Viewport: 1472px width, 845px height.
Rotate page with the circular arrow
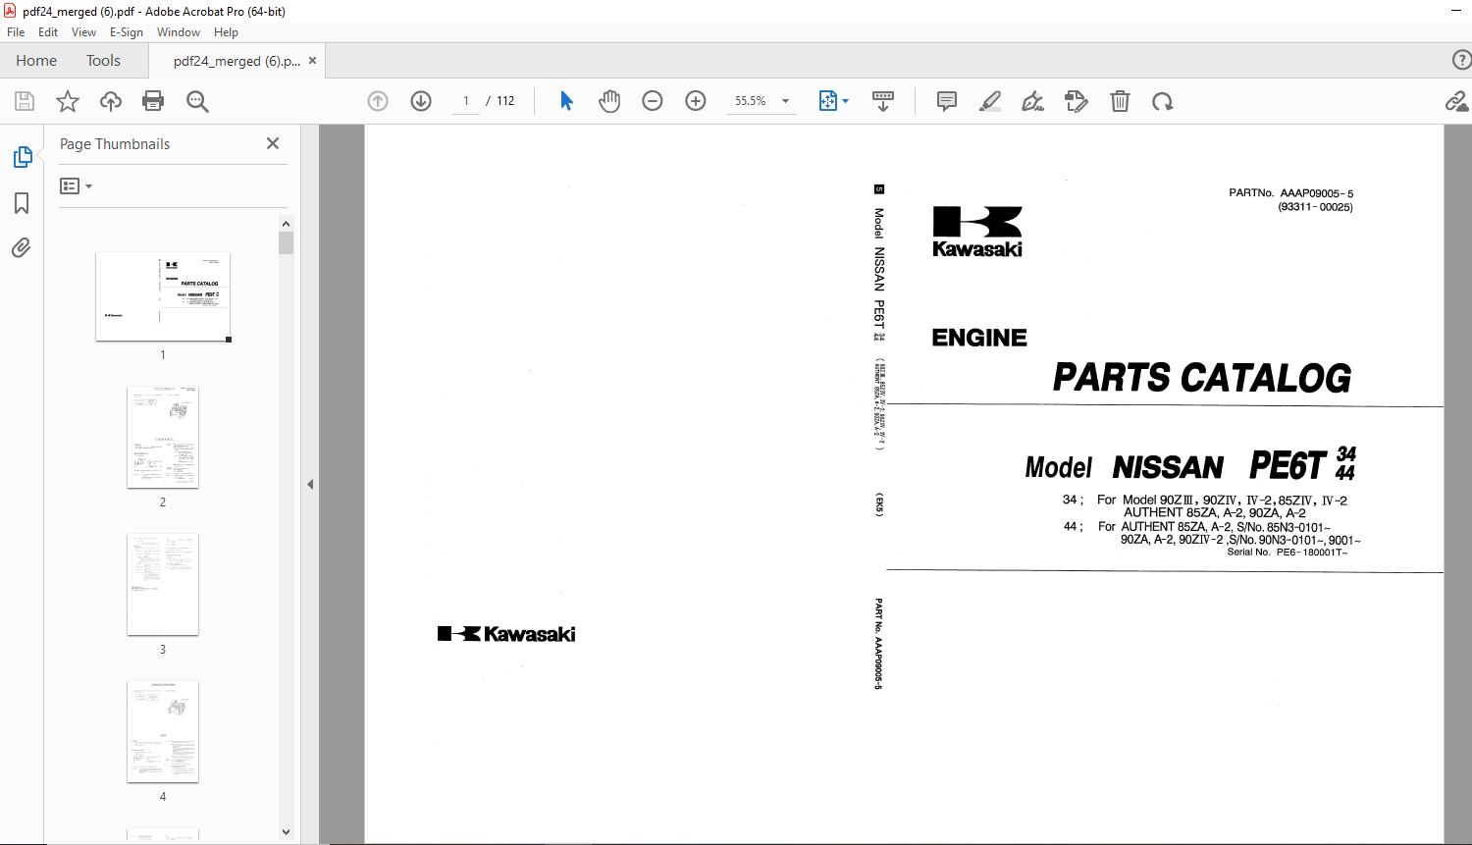coord(1163,101)
